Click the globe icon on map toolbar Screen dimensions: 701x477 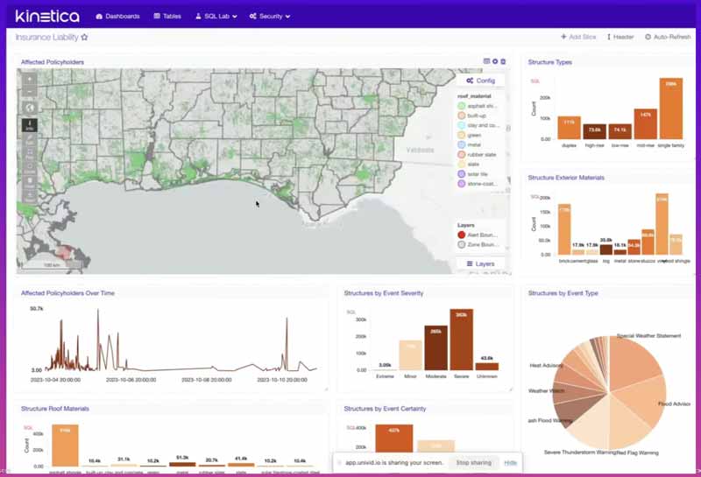30,108
